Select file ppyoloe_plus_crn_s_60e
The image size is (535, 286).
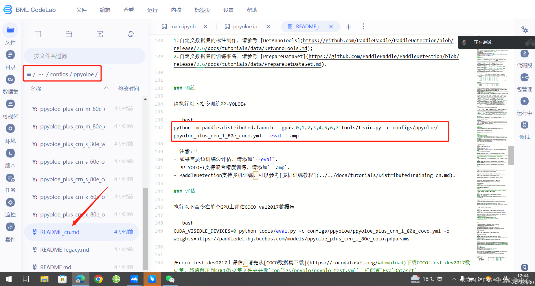click(x=82, y=162)
